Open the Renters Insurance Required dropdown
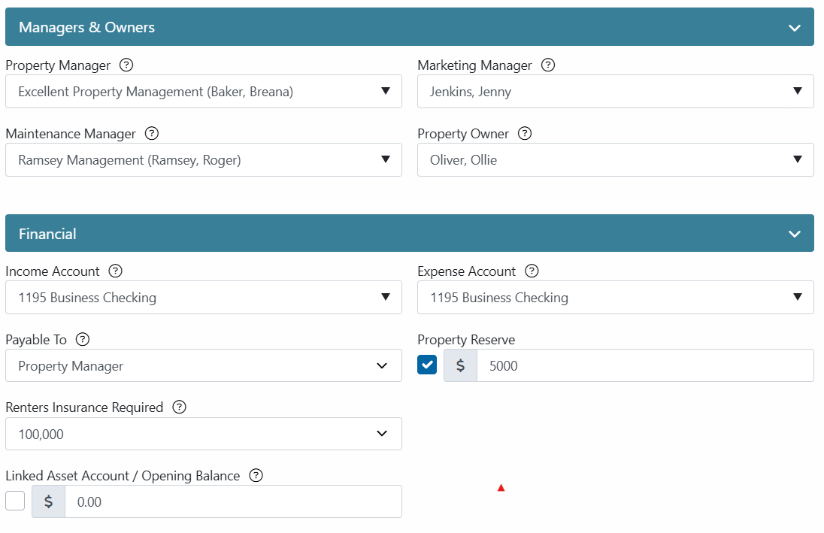Viewport: 824px width, 533px height. tap(204, 434)
